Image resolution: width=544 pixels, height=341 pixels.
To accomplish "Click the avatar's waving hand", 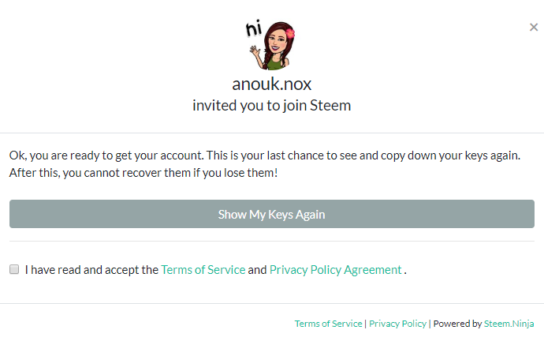I will click(x=255, y=54).
